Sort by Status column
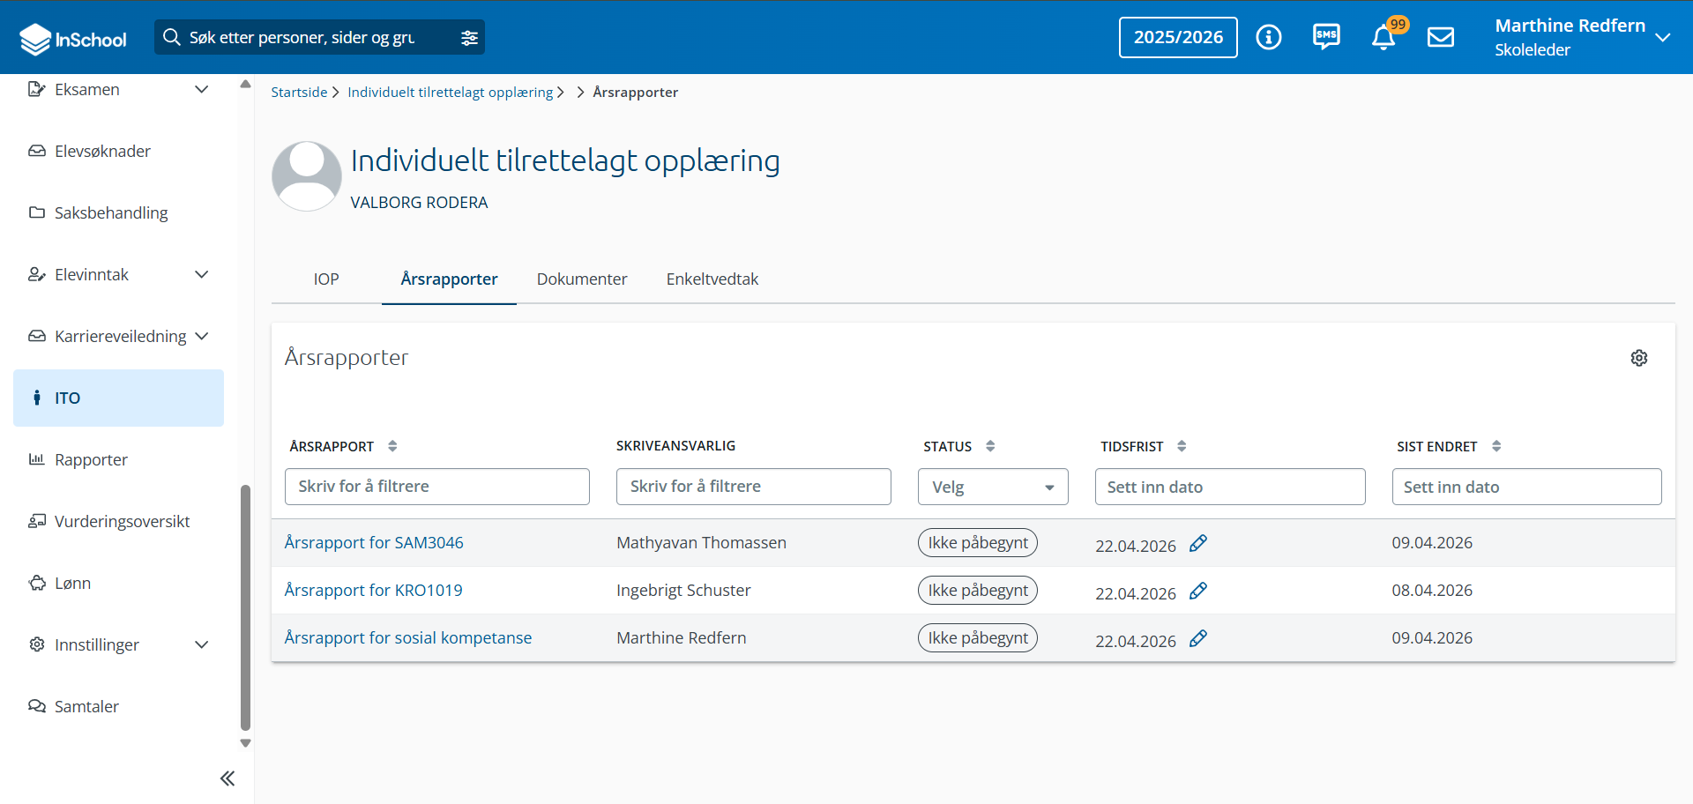Screen dimensions: 1693x804 coord(990,446)
